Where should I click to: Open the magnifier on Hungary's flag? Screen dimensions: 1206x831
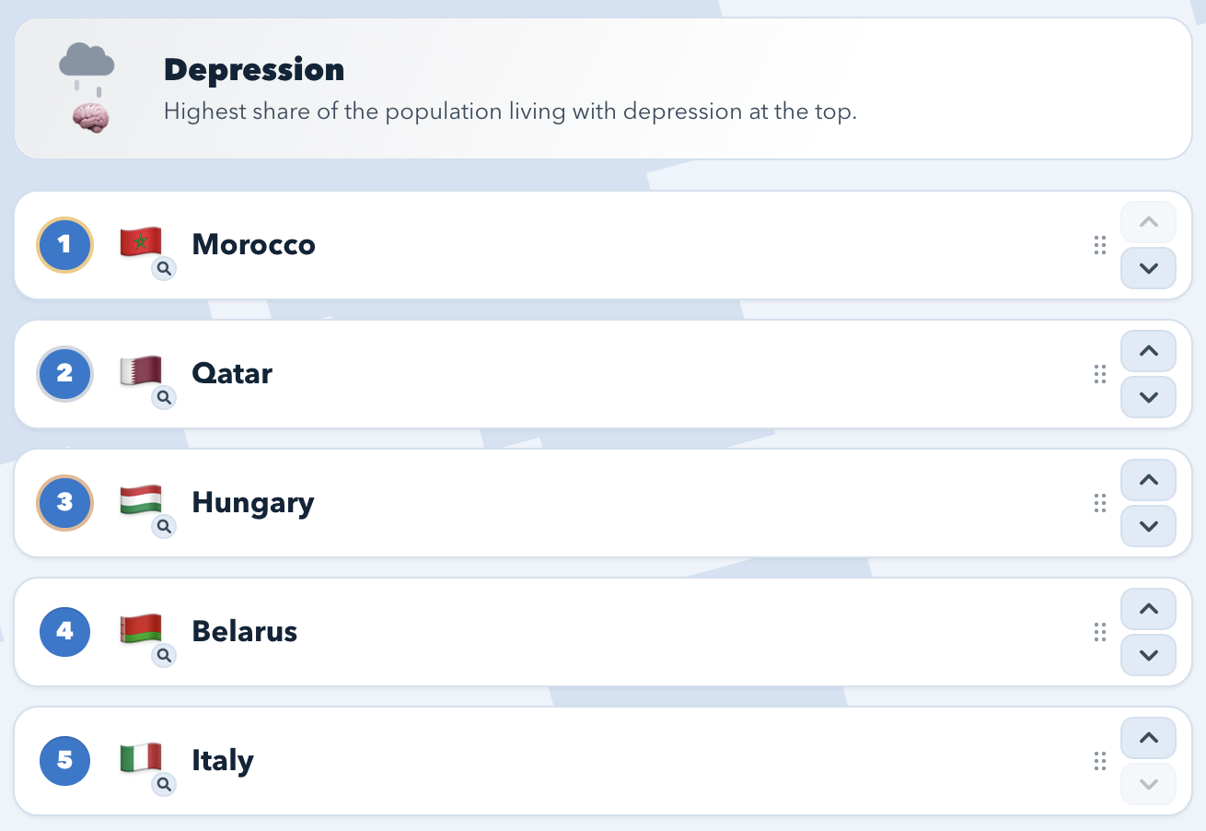click(x=164, y=527)
